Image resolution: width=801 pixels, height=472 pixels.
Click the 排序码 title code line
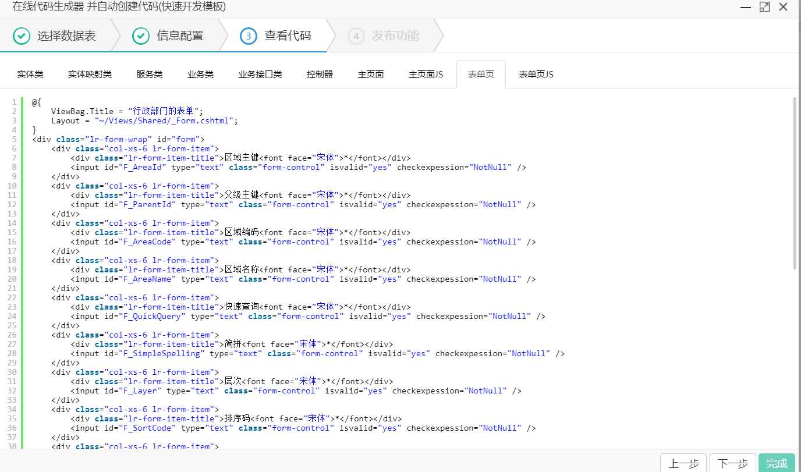[x=236, y=418]
